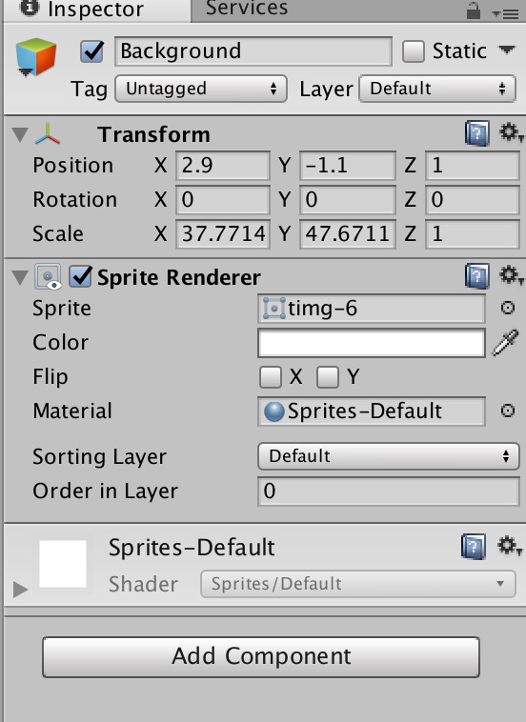Click the Position Y field
526x722 pixels.
tap(348, 166)
